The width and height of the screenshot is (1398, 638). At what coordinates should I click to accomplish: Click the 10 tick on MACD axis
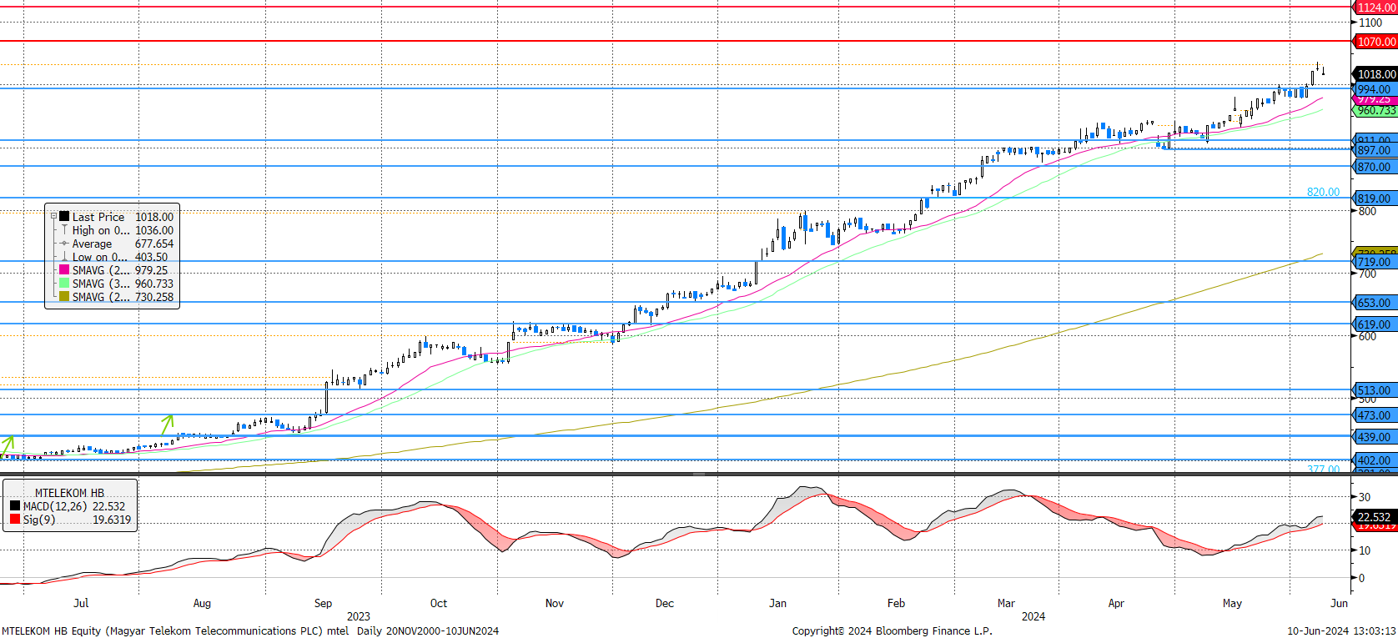tap(1365, 550)
